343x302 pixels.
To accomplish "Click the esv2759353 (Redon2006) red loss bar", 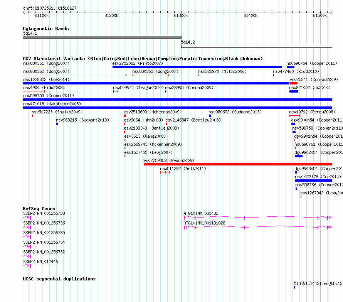I will (238, 164).
